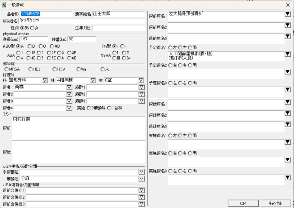Image resolution: width=294 pixels, height=208 pixels.
Task: Select 女 for gender
Action: 32,28
